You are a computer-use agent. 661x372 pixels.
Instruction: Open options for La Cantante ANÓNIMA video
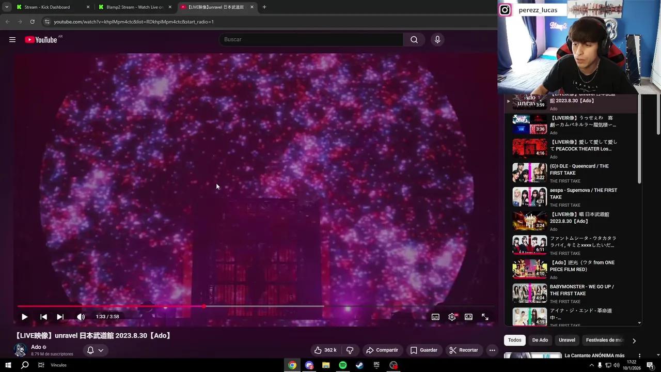pos(639,356)
